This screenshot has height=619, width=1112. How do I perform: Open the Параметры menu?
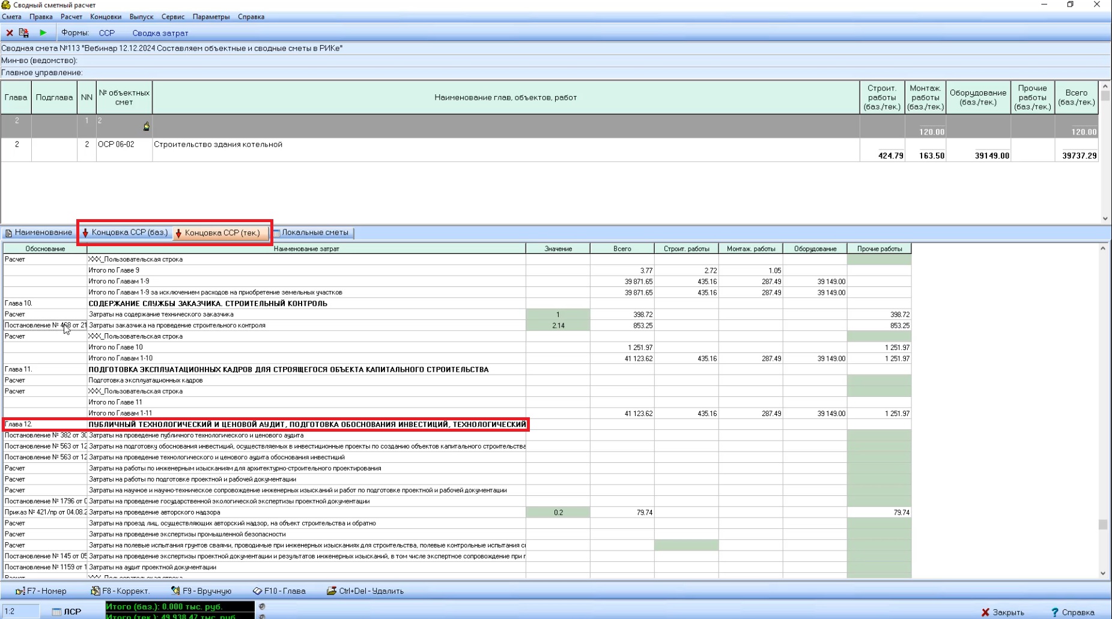click(x=211, y=17)
